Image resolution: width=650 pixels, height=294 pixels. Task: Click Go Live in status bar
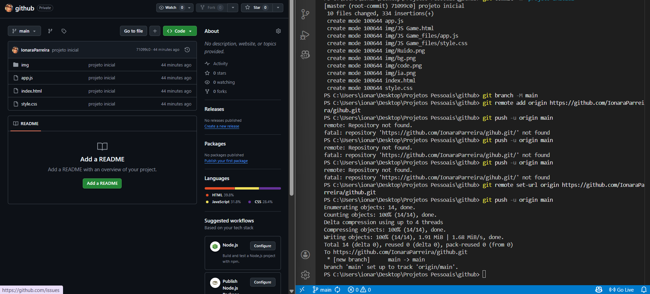(622, 290)
